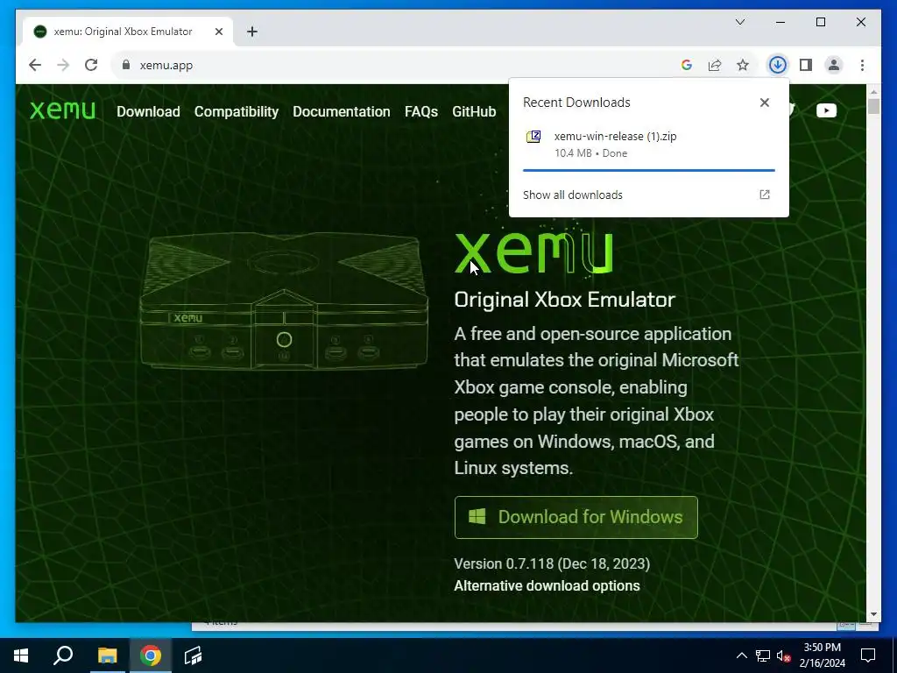Viewport: 897px width, 673px height.
Task: Select the xemu: Original Xbox Emulator tab
Action: (x=128, y=32)
